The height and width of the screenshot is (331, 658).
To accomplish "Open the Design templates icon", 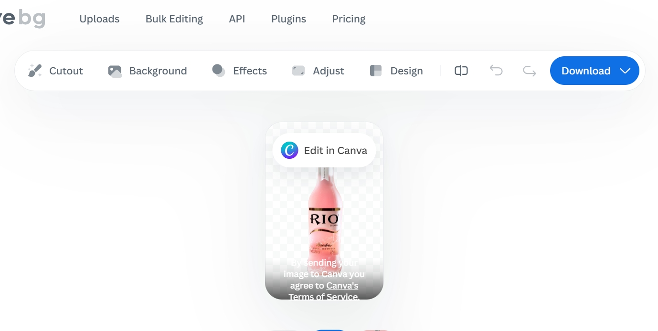I will [x=376, y=71].
